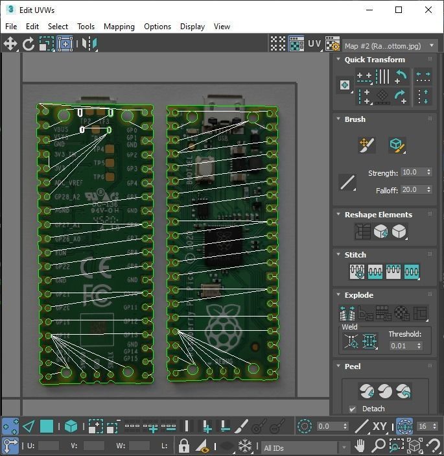Viewport: 444px width, 456px height.
Task: Collapse the Brush rollout
Action: (x=338, y=119)
